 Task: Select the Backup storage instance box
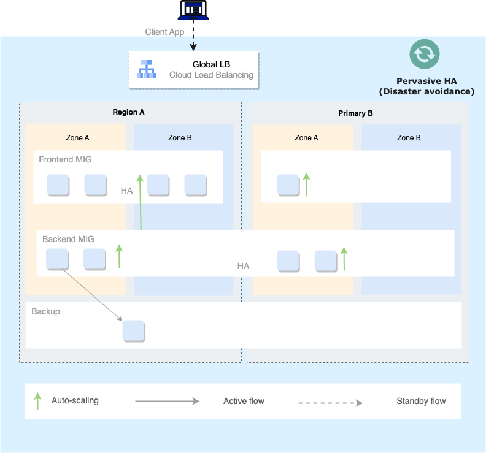134,331
